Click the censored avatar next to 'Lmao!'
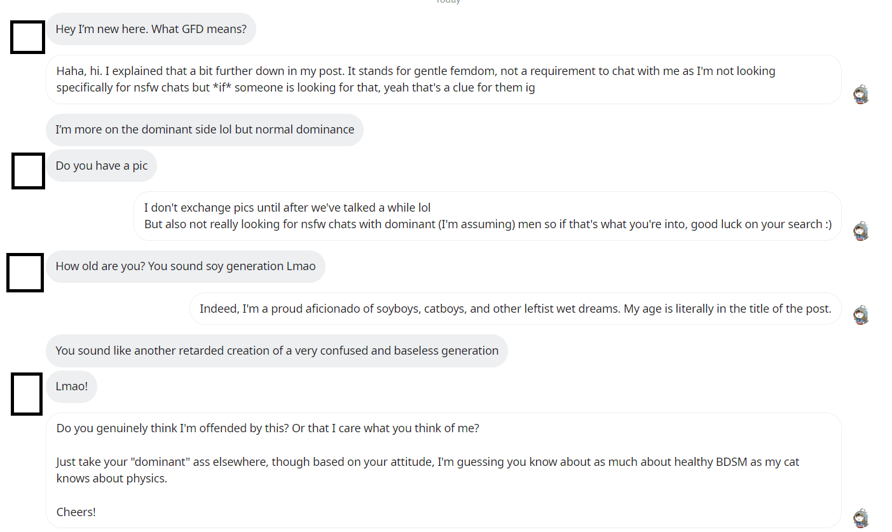The image size is (892, 532). coord(25,393)
